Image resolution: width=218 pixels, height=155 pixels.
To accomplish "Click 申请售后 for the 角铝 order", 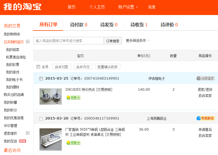I will (x=205, y=129).
